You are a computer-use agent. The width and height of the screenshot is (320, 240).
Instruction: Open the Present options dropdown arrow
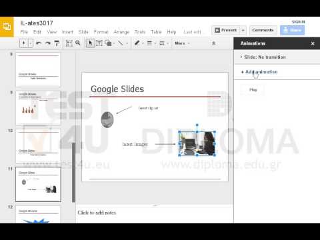point(243,30)
